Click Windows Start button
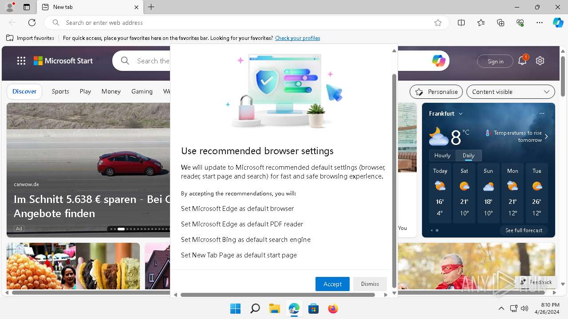Viewport: 568px width, 319px height. click(235, 308)
